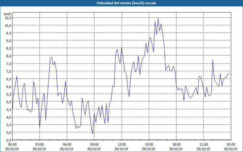Click the 10,5 y-axis label
Image resolution: width=243 pixels, height=152 pixels.
[x=8, y=18]
